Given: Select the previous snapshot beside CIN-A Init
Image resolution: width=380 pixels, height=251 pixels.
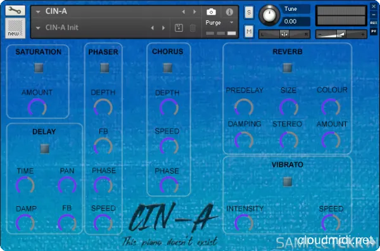Looking at the screenshot, I should [153, 28].
